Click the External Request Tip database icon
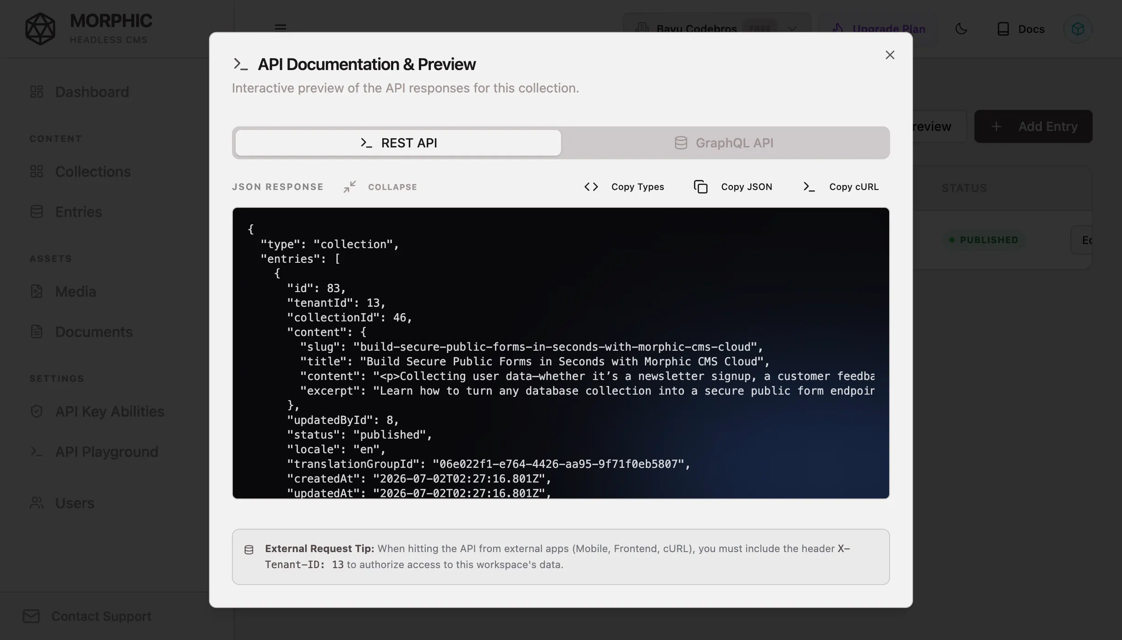 click(249, 550)
